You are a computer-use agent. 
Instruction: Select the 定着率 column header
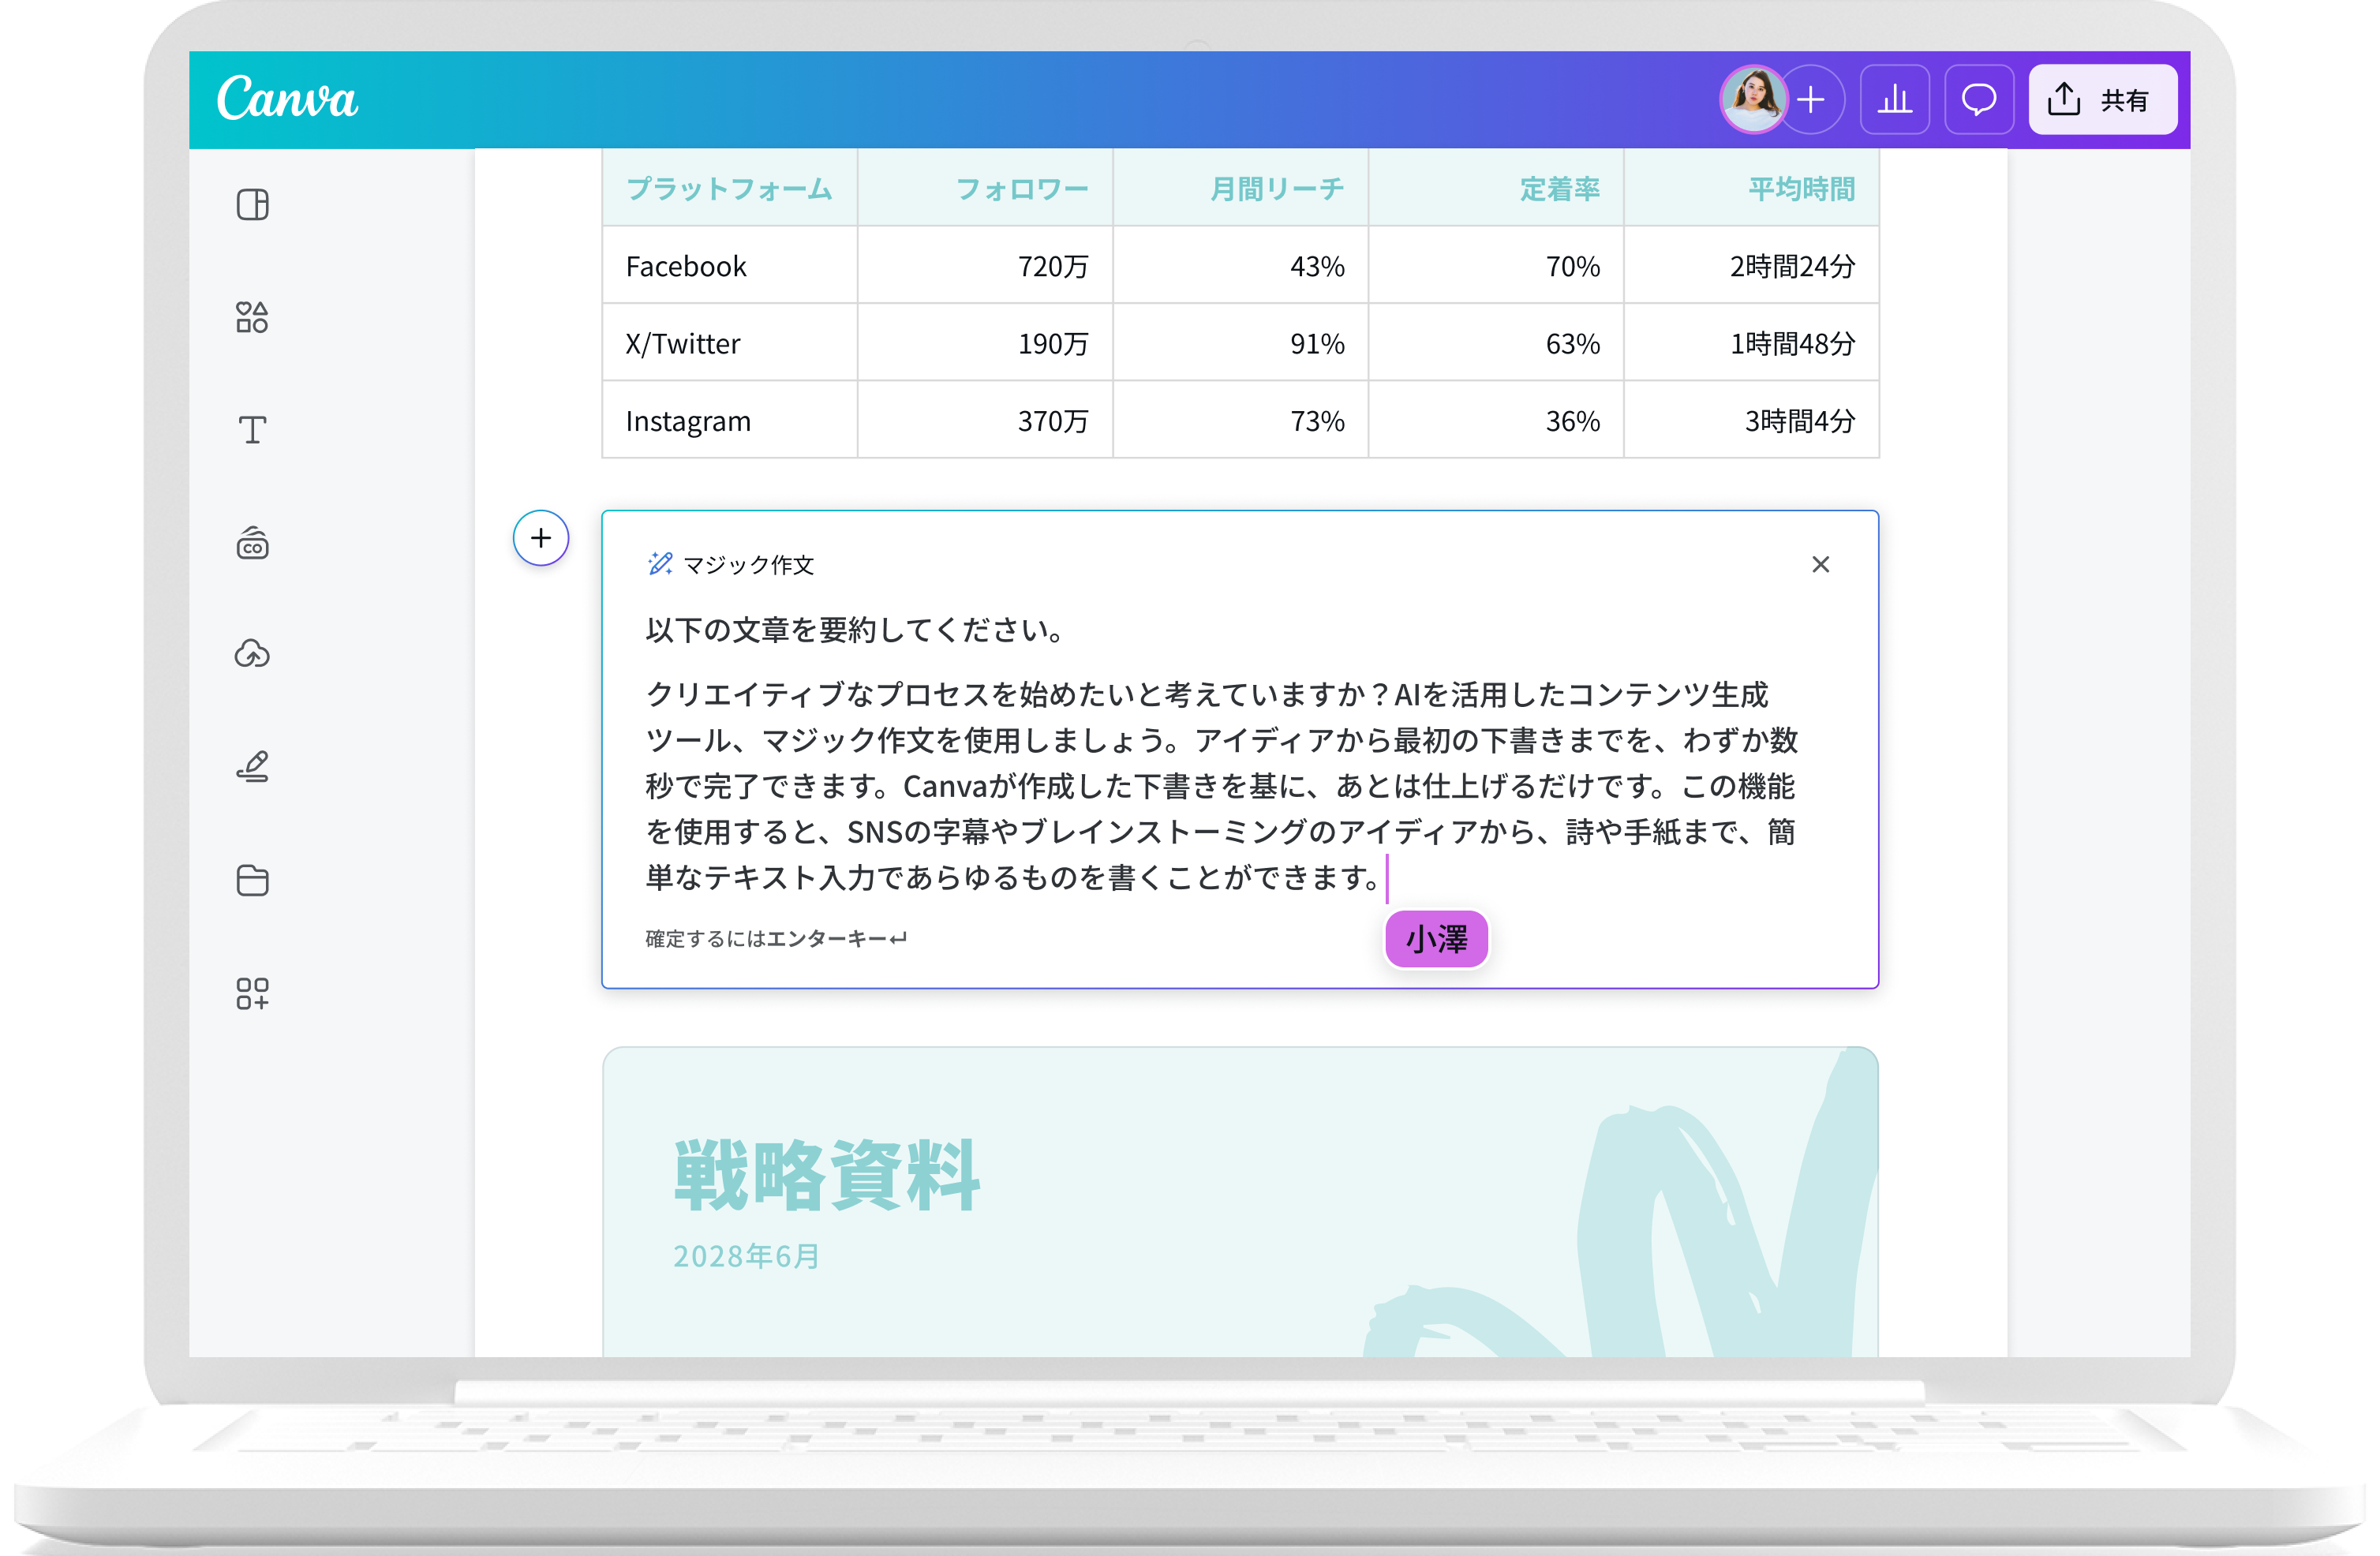(1496, 188)
